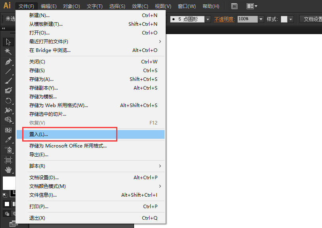Open the 效果(C) menu

coord(140,6)
